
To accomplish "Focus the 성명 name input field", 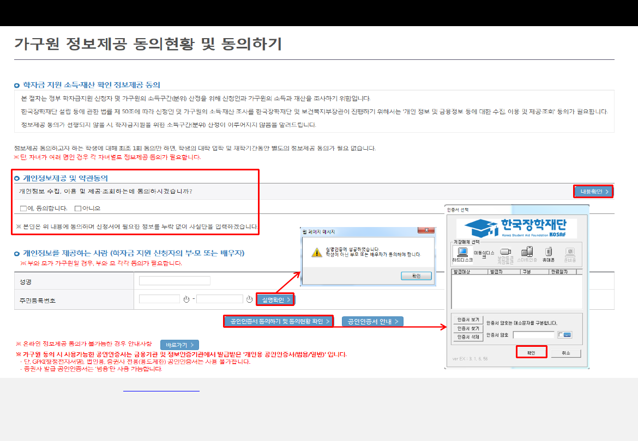I will pyautogui.click(x=174, y=280).
